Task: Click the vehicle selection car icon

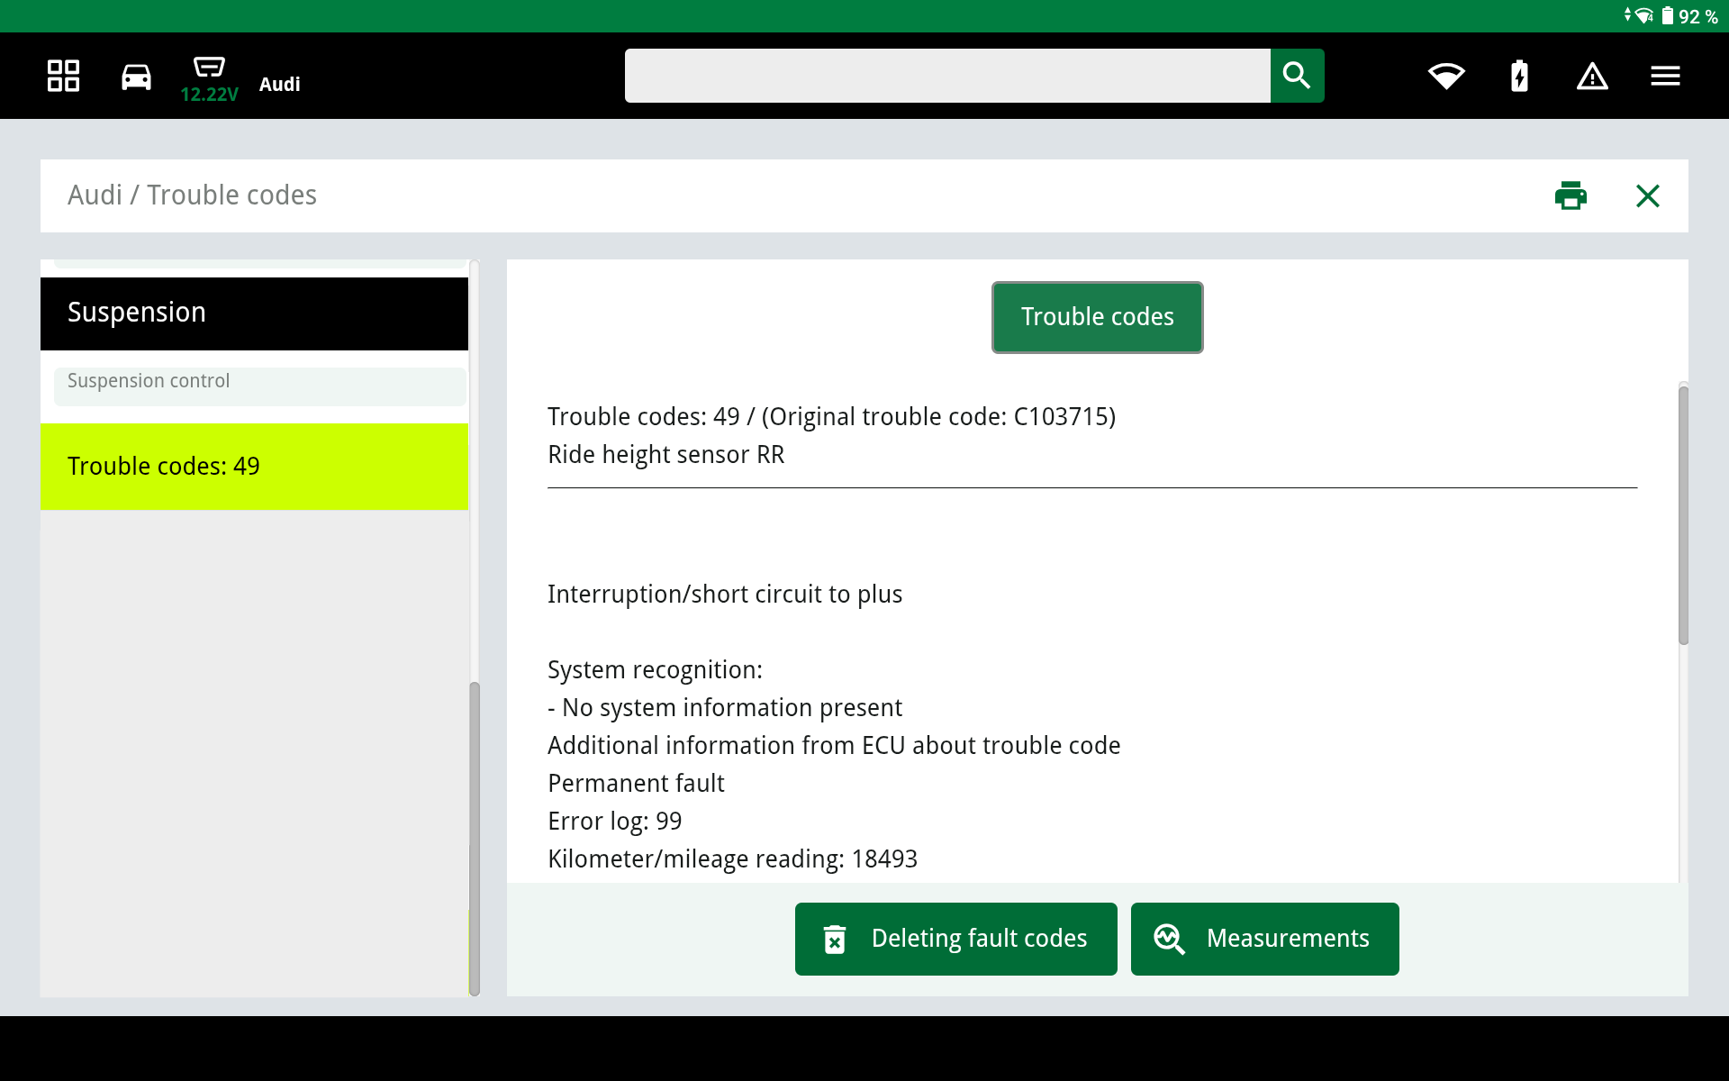Action: [136, 77]
